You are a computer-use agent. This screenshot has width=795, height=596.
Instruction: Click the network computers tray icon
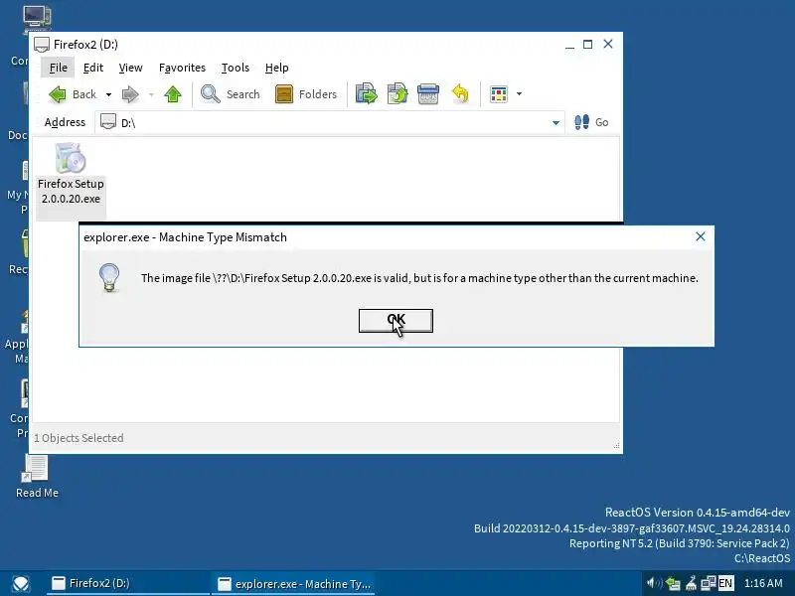click(709, 583)
